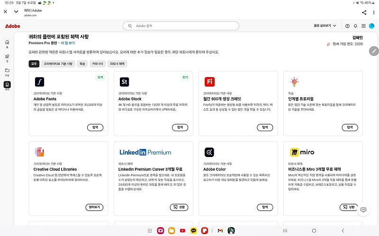Image resolution: width=379 pixels, height=236 pixels.
Task: Click 상환 button on LinkedIn Premium card
Action: [x=179, y=207]
